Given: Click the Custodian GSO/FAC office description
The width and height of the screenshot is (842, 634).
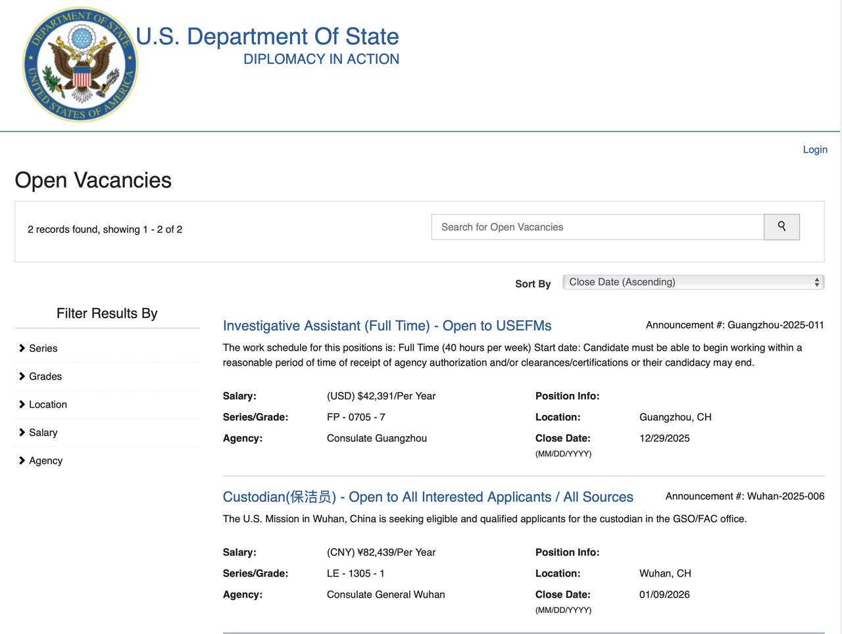Looking at the screenshot, I should coord(485,519).
